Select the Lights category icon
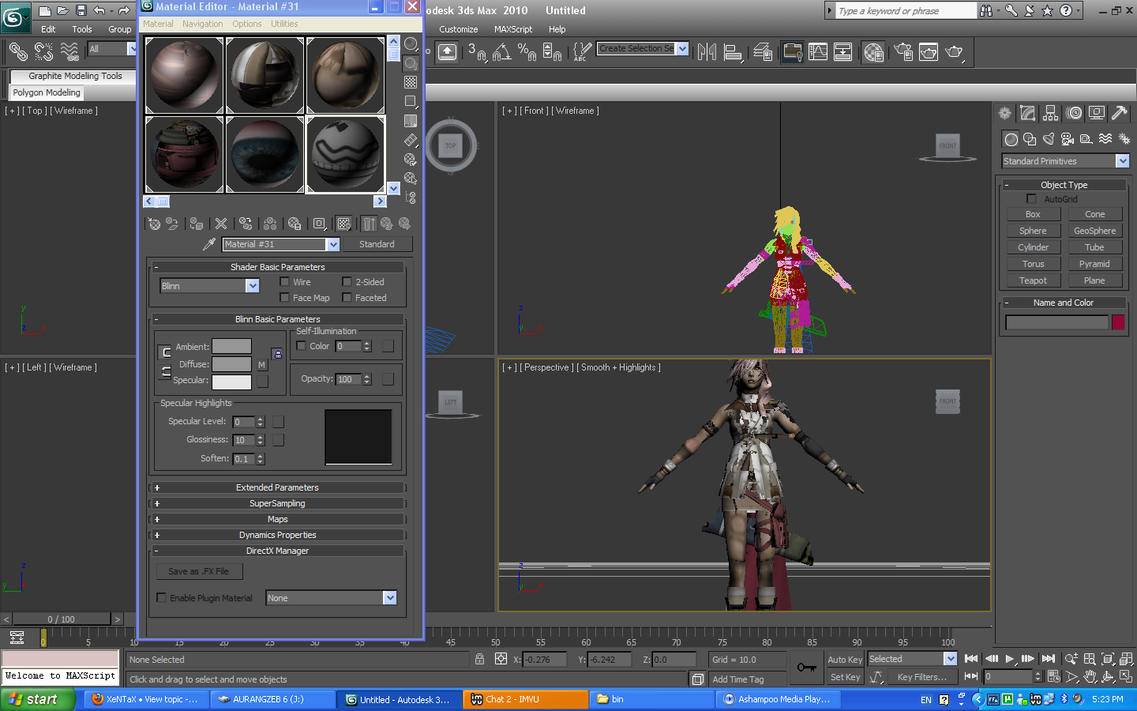1137x711 pixels. (x=1049, y=139)
